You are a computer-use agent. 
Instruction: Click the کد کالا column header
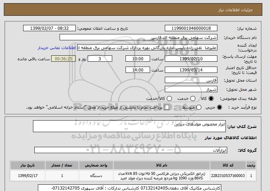228,165
